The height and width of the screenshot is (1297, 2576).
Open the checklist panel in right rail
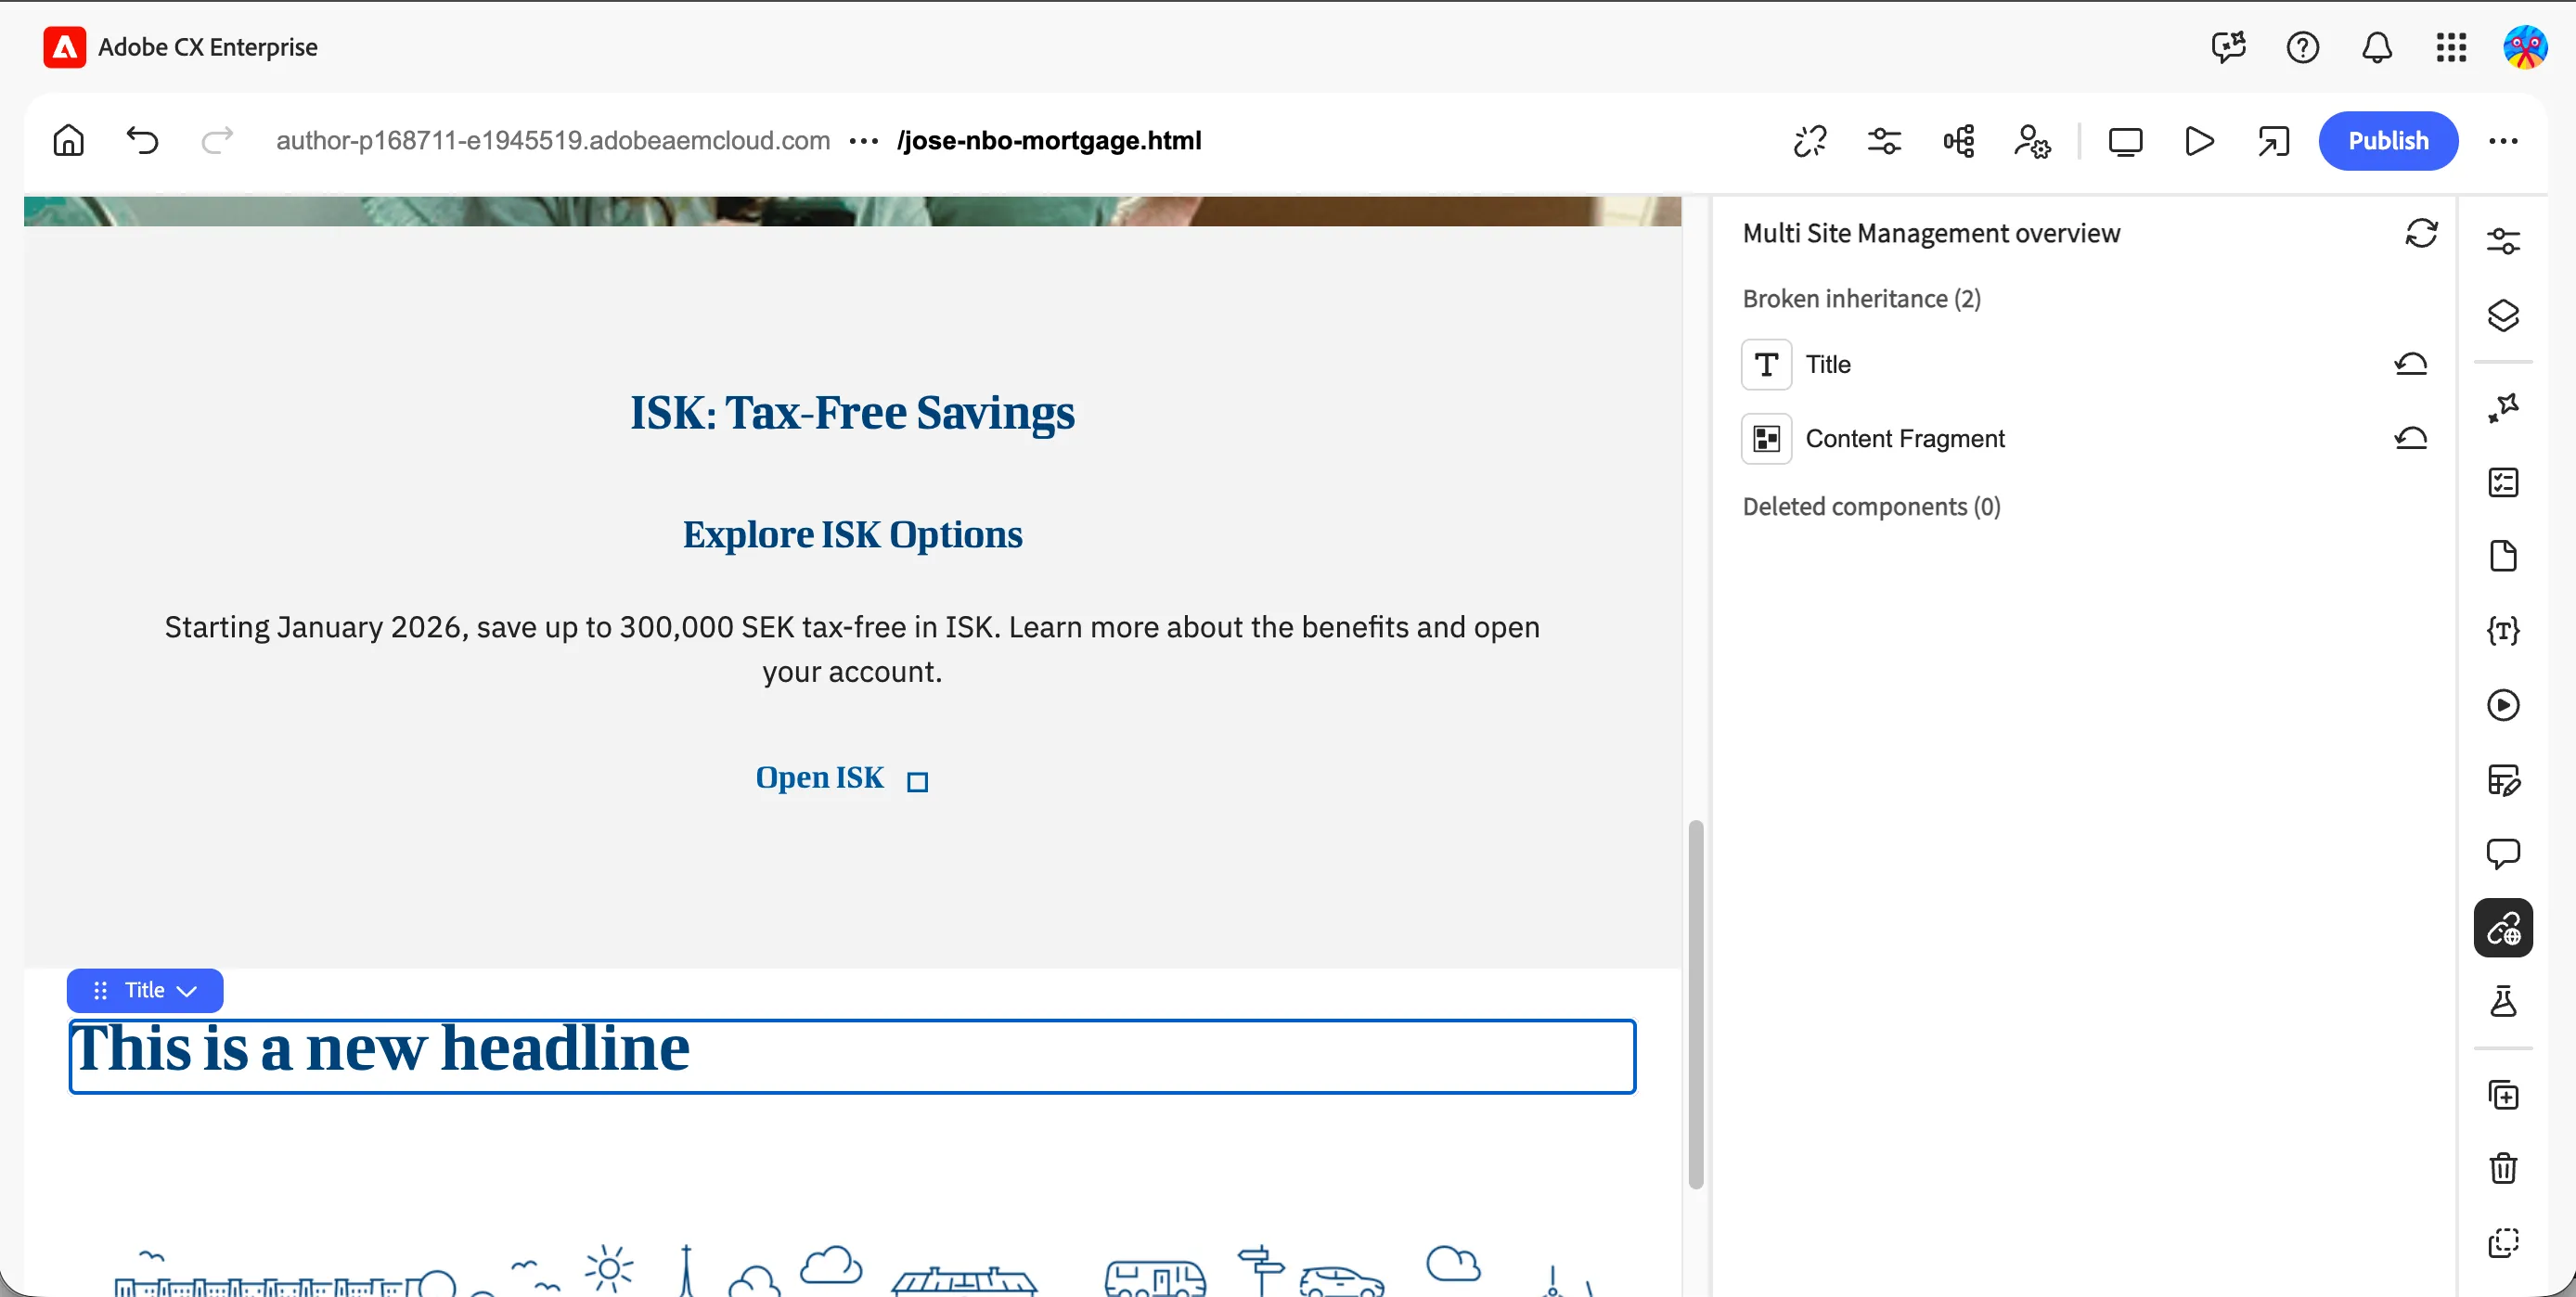tap(2503, 482)
